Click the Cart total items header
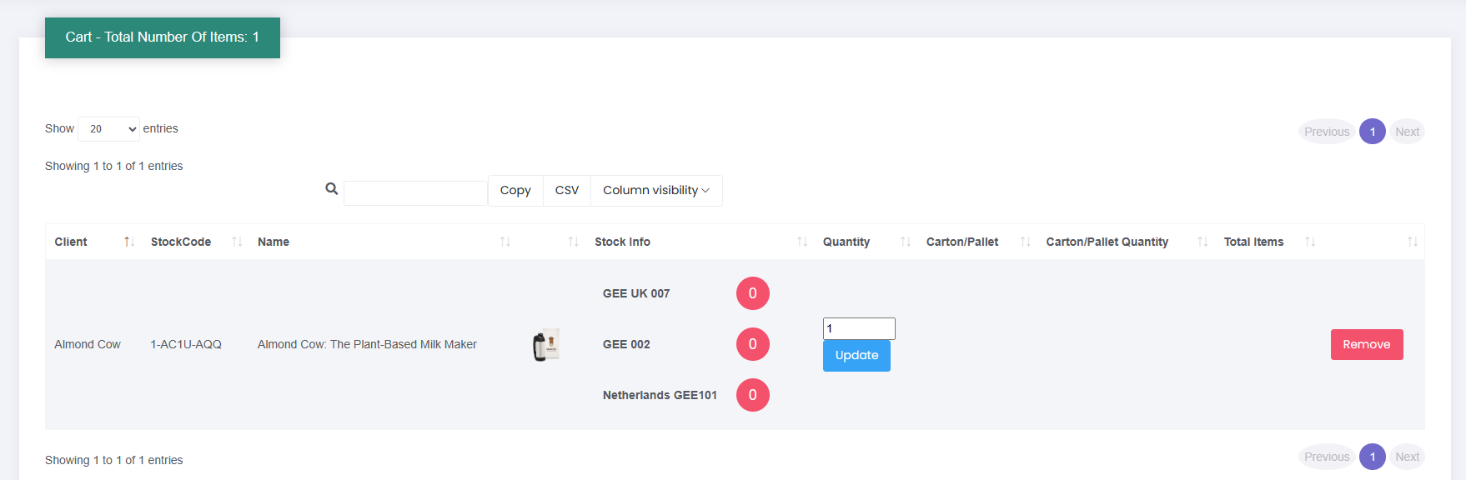The height and width of the screenshot is (480, 1466). click(163, 37)
